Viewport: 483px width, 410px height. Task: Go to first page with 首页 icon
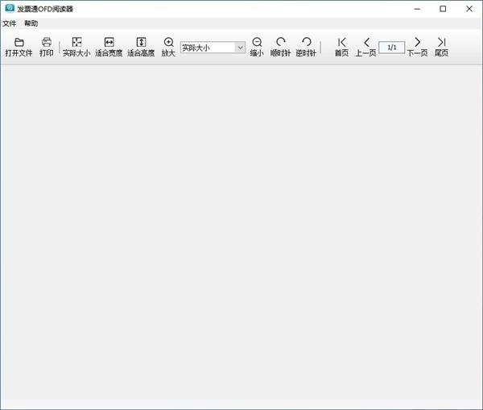click(x=342, y=42)
